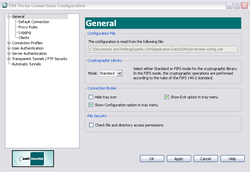Uncheck Show Configuration option in tray menu

point(91,105)
